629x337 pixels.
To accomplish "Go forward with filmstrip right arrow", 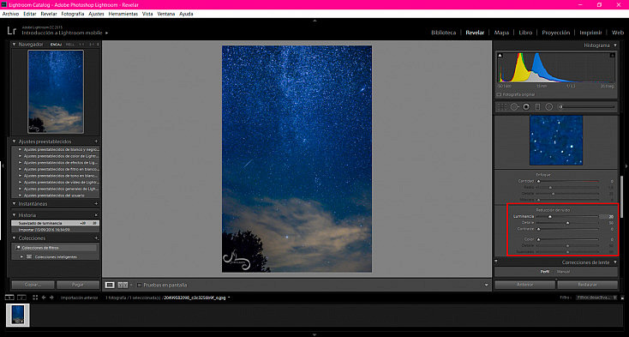I will tap(51, 298).
